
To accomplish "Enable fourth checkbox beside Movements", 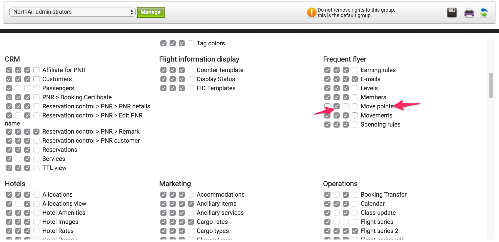I will (x=355, y=115).
